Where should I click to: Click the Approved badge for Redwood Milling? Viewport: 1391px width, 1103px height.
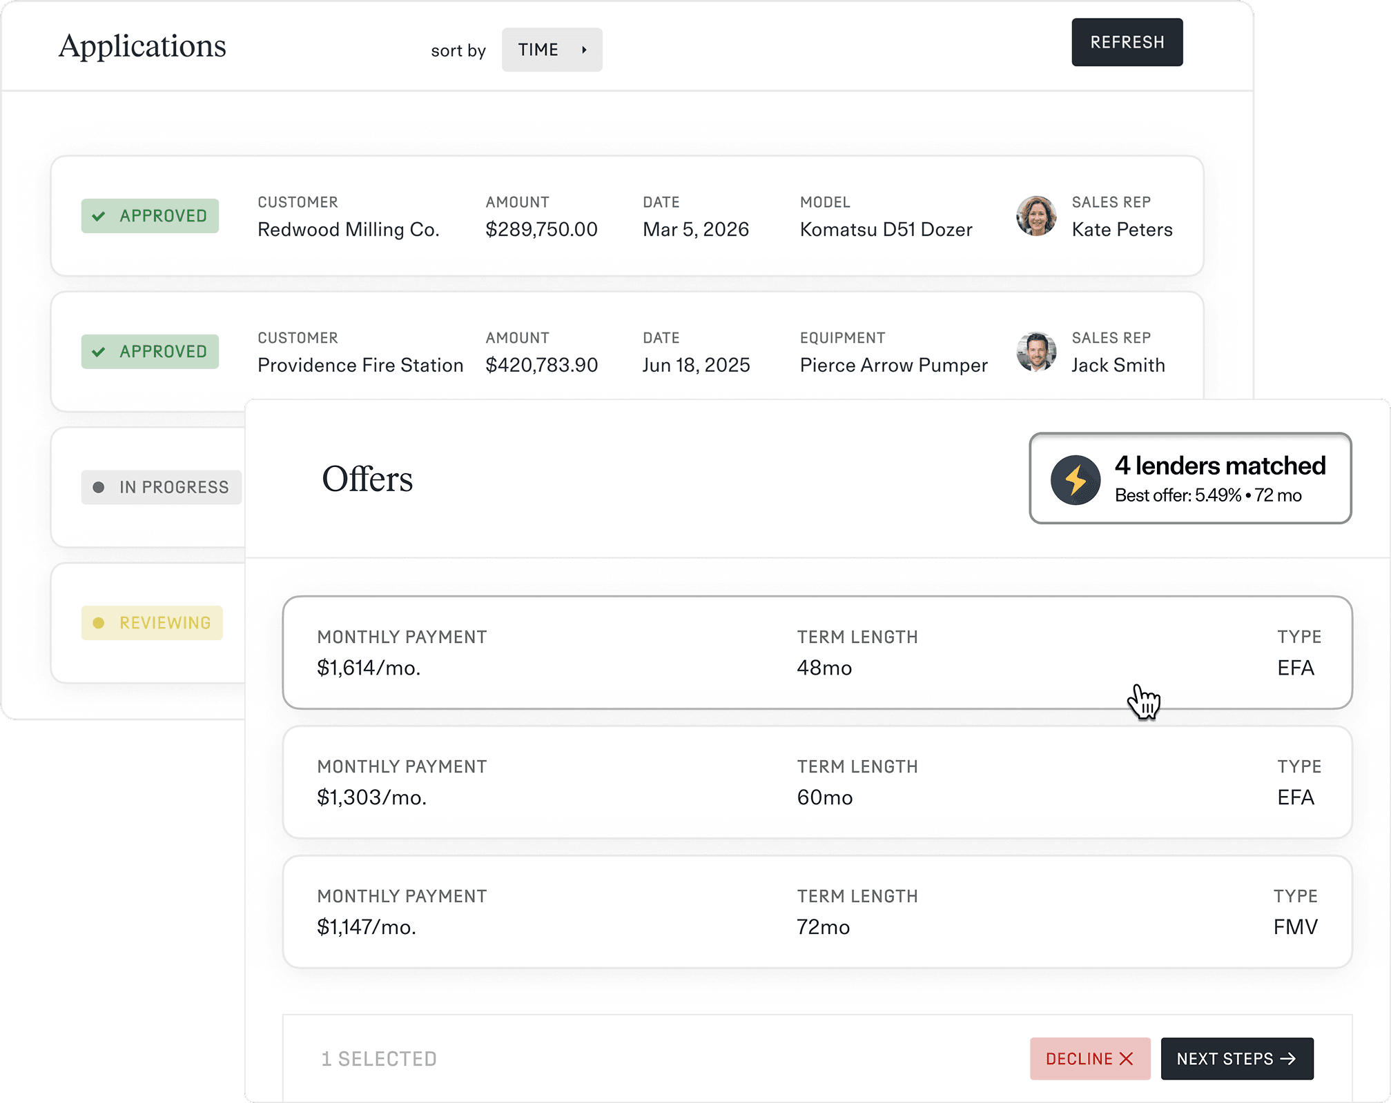(150, 217)
